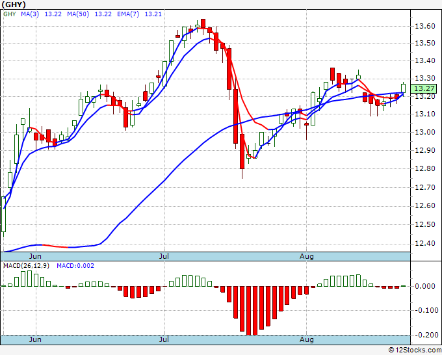Click the 0.000 MACD axis label
Image resolution: width=442 pixels, height=355 pixels.
(425, 286)
